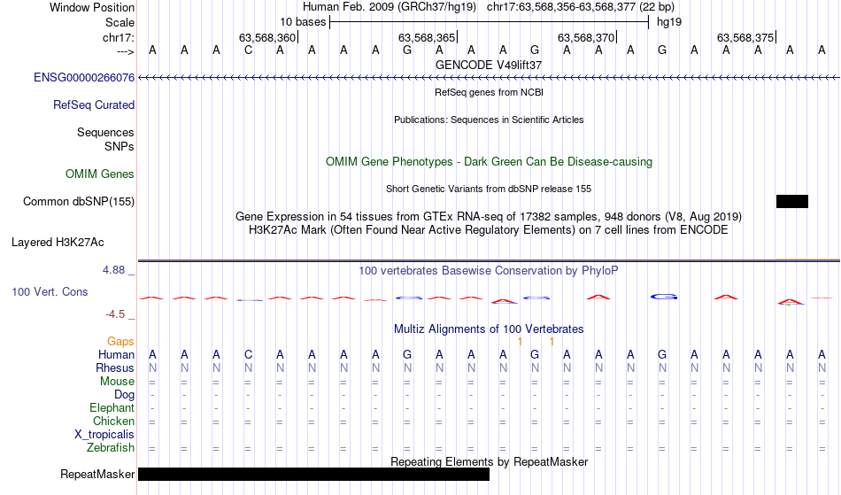Click Short Genetic Variants from dbSNP title
The image size is (841, 495).
click(489, 189)
